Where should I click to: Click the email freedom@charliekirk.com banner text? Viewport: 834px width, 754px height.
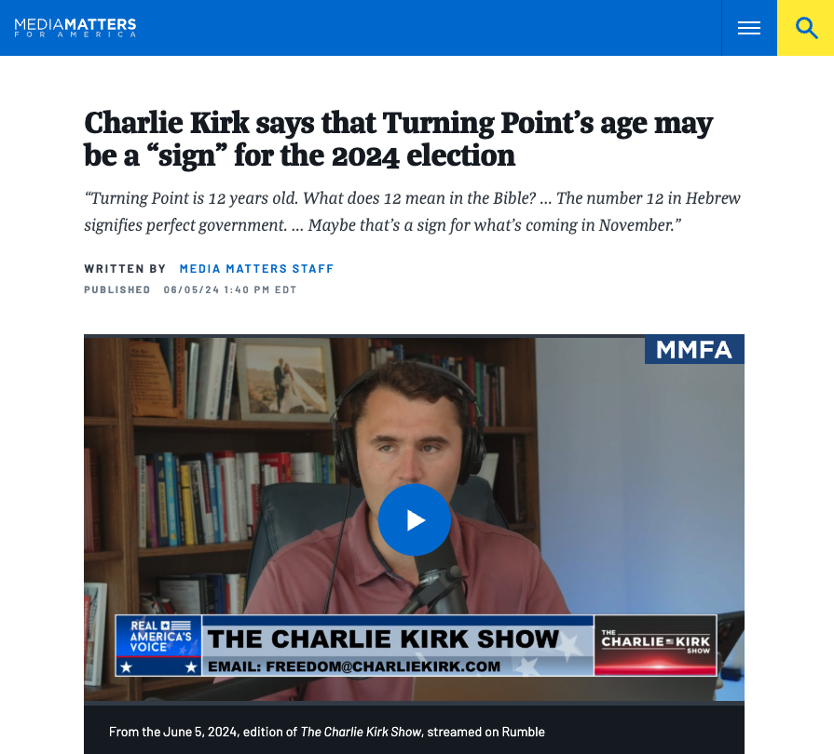pyautogui.click(x=354, y=666)
